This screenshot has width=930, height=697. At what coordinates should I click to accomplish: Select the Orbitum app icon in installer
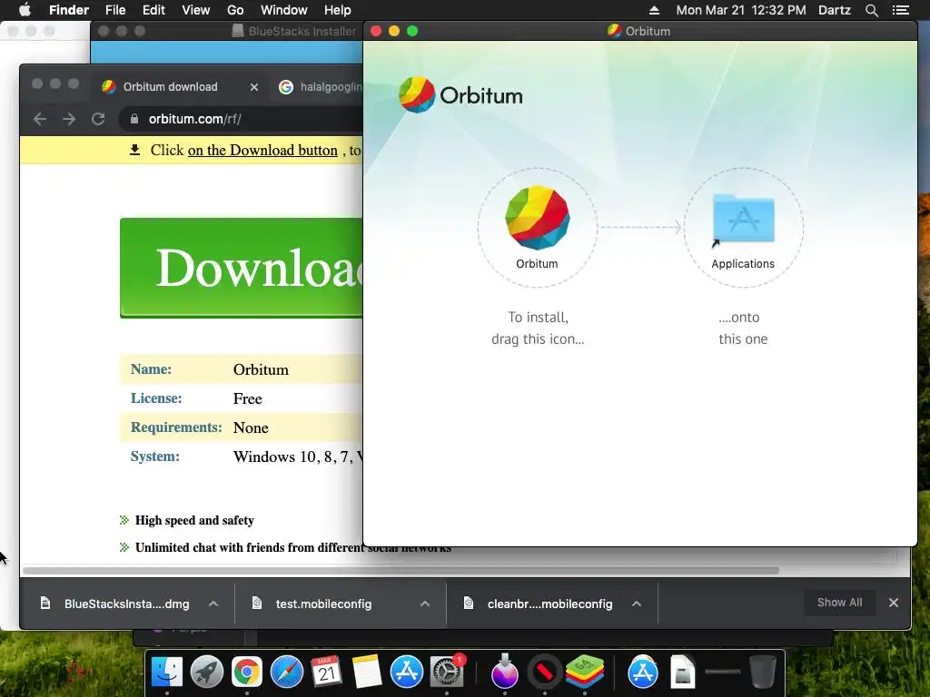(x=538, y=218)
